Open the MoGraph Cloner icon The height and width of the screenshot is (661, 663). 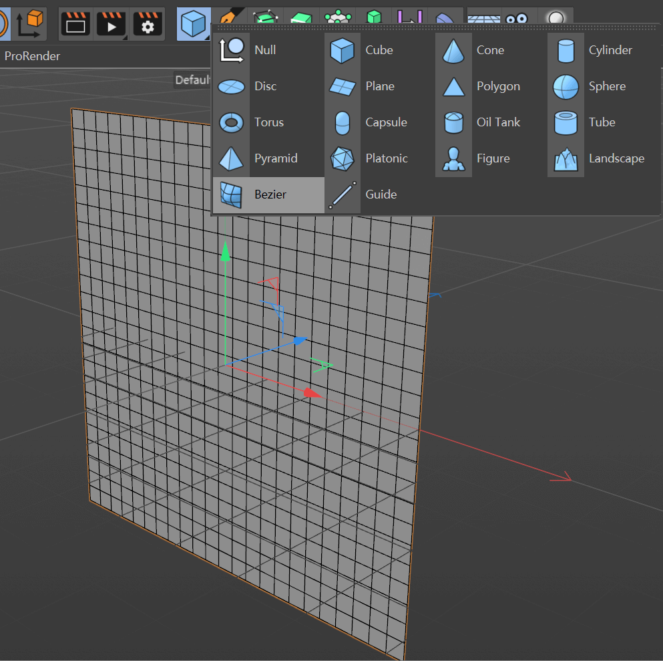pos(338,16)
